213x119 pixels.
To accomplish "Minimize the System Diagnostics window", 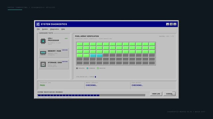I will click(167, 24).
